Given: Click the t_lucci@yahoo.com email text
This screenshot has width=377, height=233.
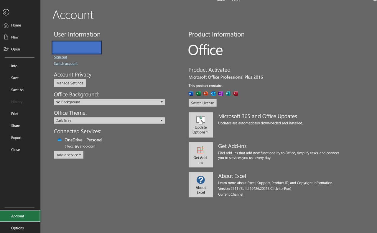Looking at the screenshot, I should (x=80, y=146).
